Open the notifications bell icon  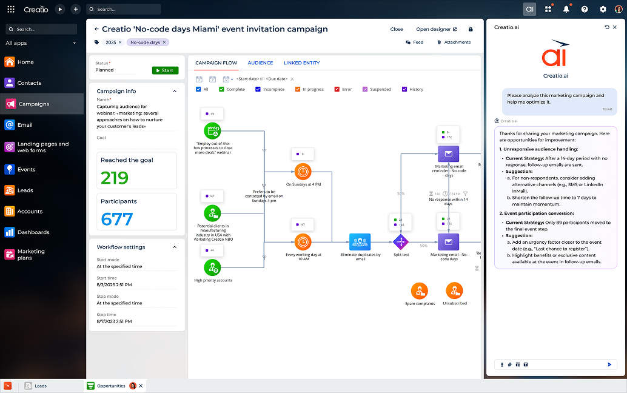(x=566, y=9)
